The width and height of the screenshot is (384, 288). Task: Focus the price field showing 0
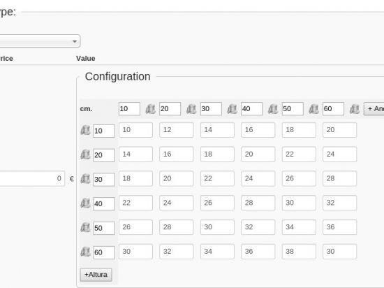click(x=32, y=178)
